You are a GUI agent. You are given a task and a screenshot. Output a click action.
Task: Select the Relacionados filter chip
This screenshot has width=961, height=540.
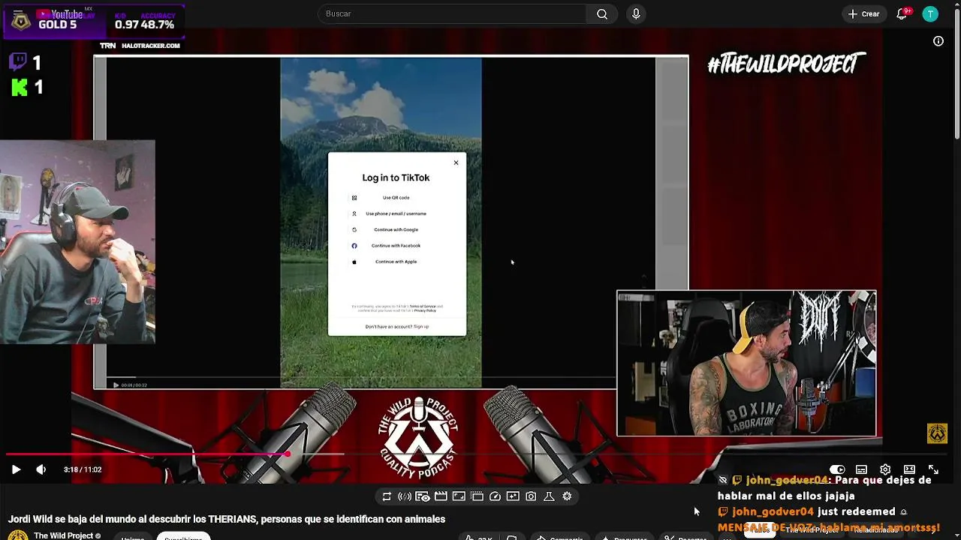(875, 530)
